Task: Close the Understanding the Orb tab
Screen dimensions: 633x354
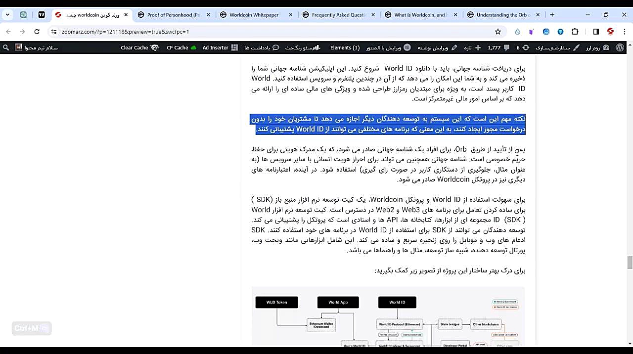Action: click(x=538, y=15)
